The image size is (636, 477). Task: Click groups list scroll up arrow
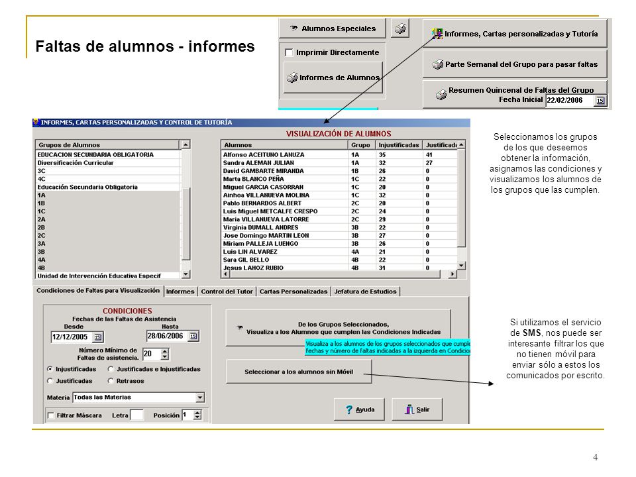[185, 144]
